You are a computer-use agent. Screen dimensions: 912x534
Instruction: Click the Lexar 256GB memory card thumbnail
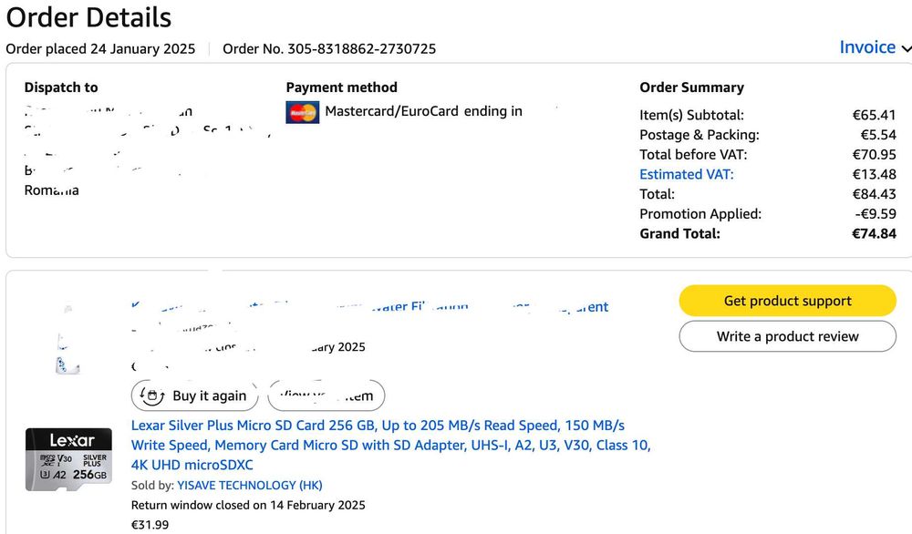[x=68, y=460]
